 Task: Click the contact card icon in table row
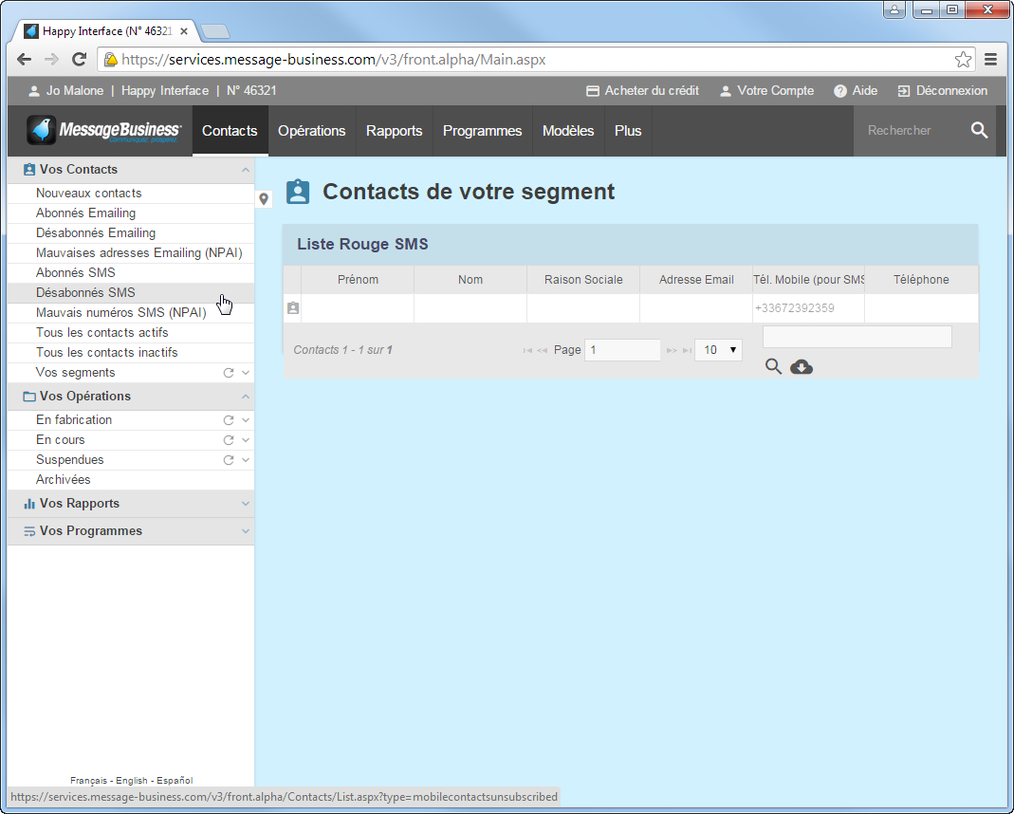[293, 308]
